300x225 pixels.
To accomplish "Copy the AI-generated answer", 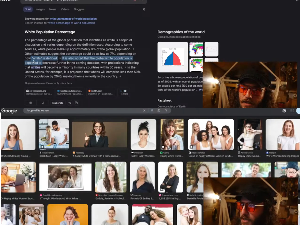I will point(76,103).
